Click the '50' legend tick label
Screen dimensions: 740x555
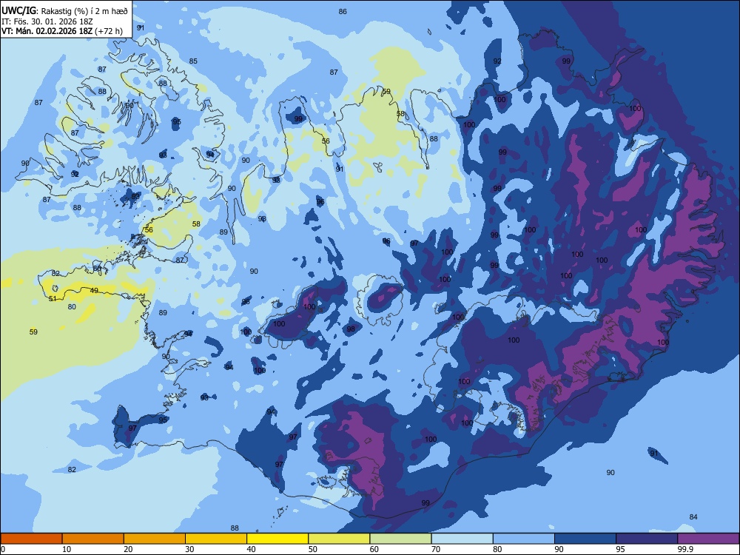[312, 549]
